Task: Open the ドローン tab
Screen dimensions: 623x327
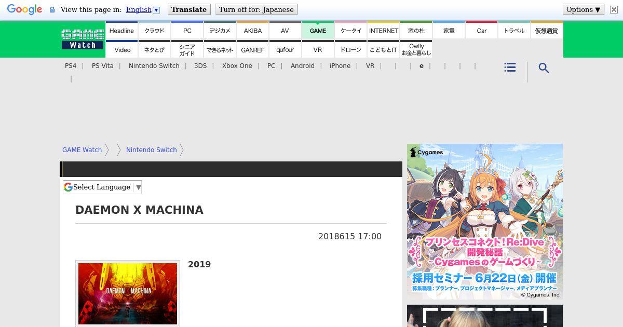Action: (350, 50)
